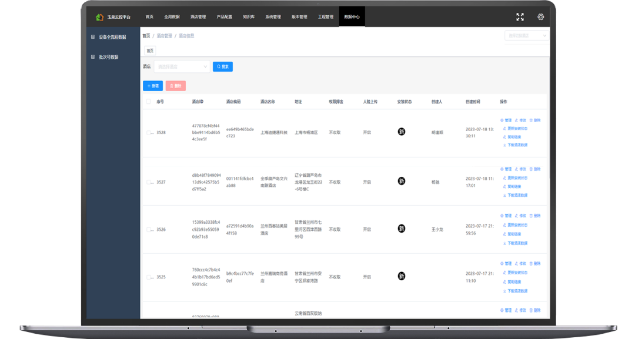Click 复制链接 for row 3528

pos(512,137)
